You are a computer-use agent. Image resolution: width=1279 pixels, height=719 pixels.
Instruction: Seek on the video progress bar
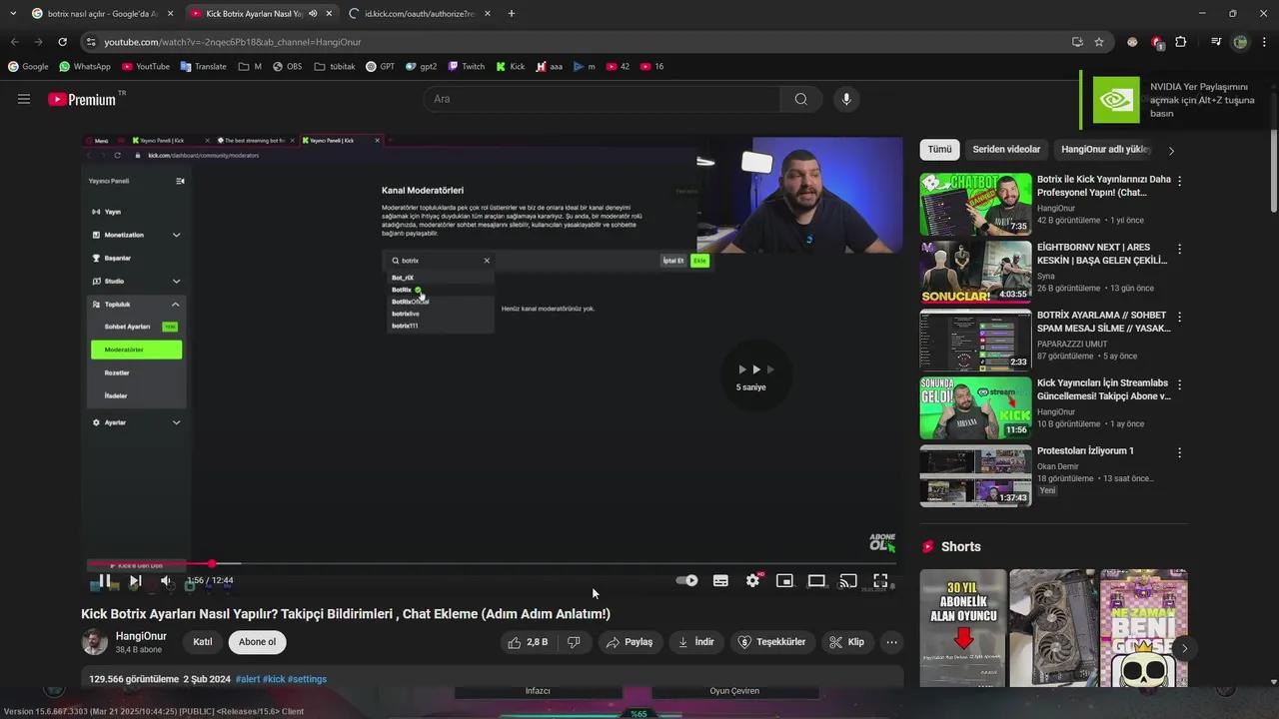[491, 563]
